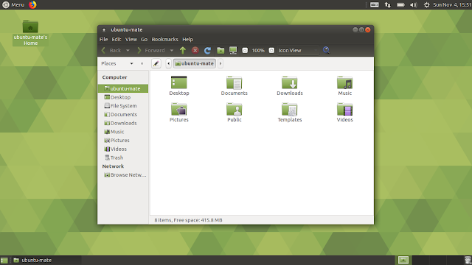Image resolution: width=472 pixels, height=265 pixels.
Task: Zoom out using the minus icon
Action: [x=245, y=51]
